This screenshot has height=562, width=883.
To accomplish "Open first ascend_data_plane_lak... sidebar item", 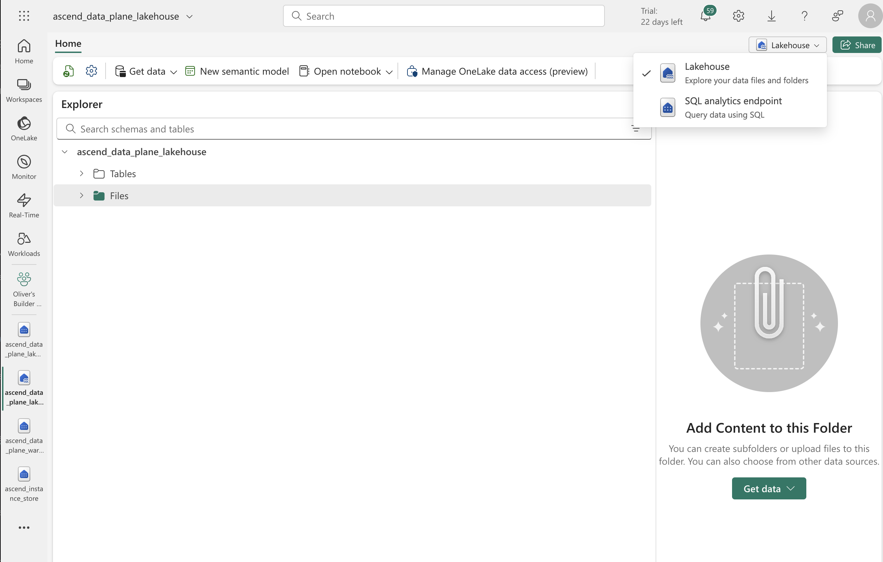I will (24, 340).
